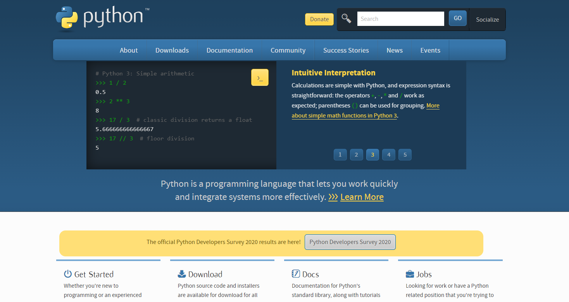
Task: Click the yellow Donate button
Action: tap(319, 19)
